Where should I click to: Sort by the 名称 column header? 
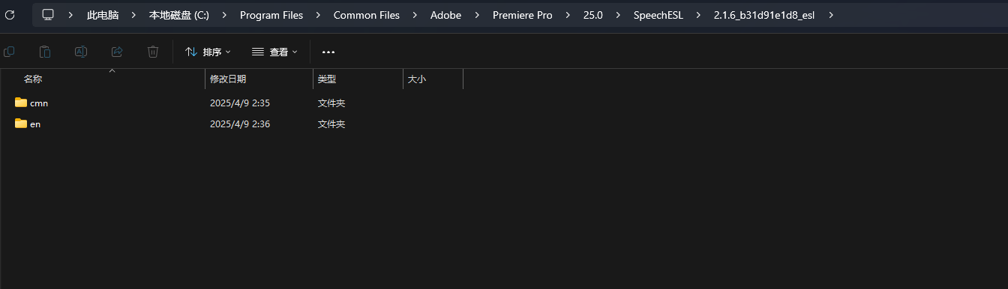(x=33, y=79)
